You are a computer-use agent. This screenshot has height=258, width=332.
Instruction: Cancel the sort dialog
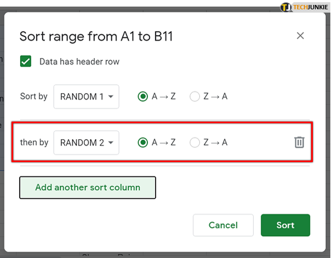223,225
